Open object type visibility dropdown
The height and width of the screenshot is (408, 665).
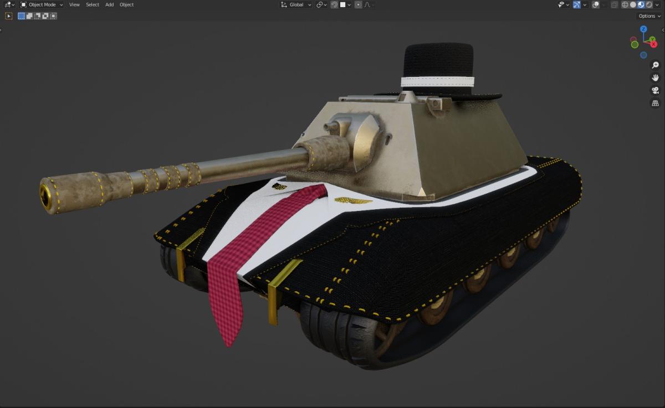(x=564, y=4)
